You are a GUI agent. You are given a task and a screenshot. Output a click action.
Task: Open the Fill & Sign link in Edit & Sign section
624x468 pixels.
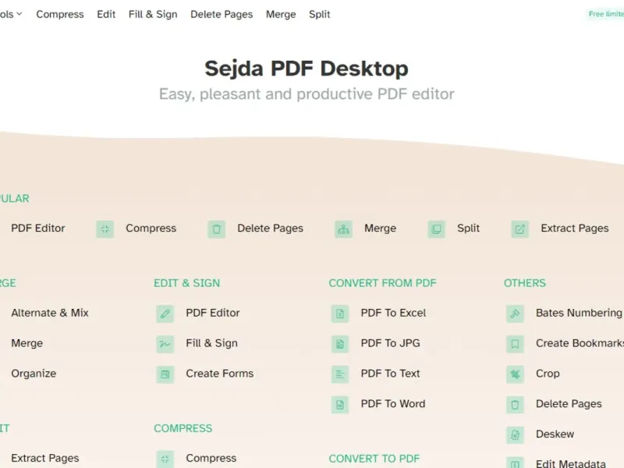[211, 343]
